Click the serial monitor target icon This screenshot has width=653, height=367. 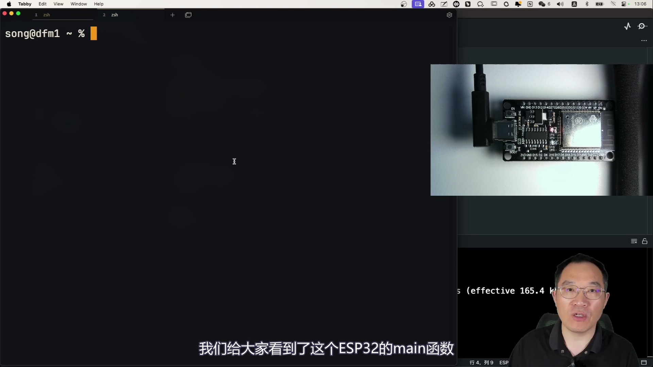pyautogui.click(x=642, y=26)
